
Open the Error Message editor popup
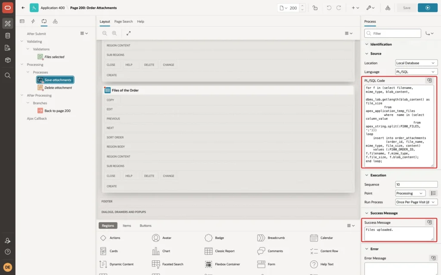click(433, 258)
